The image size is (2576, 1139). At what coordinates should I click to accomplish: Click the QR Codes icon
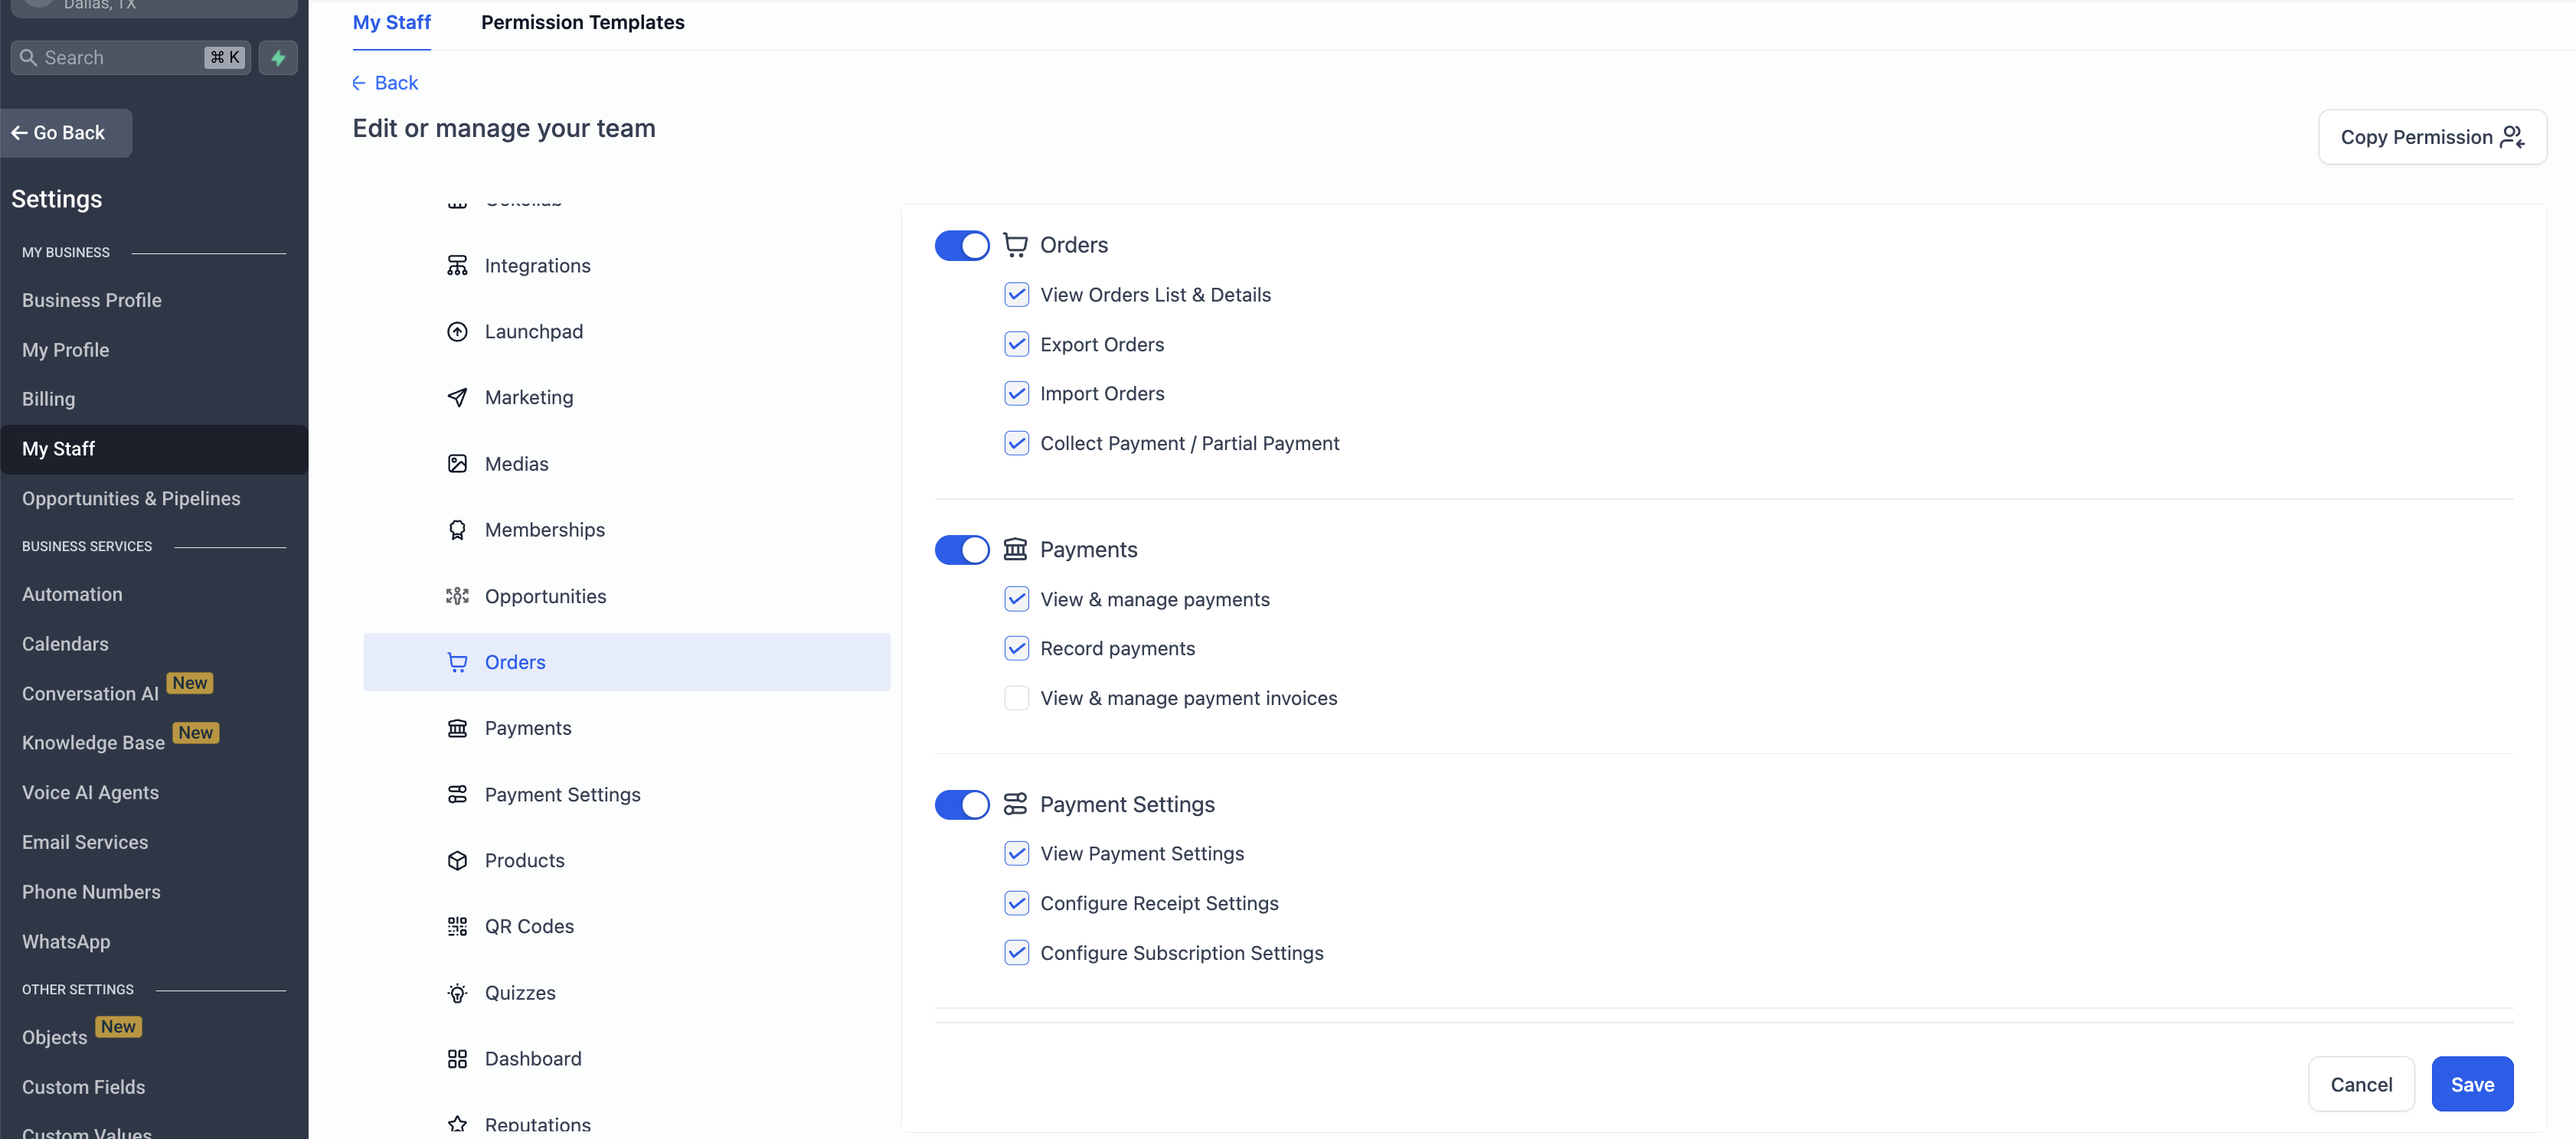coord(457,926)
